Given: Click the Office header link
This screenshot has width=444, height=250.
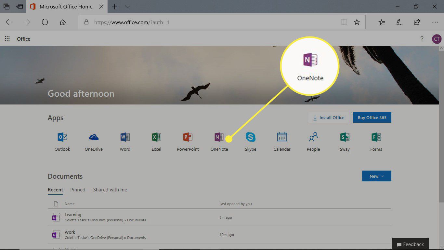Looking at the screenshot, I should (x=23, y=39).
